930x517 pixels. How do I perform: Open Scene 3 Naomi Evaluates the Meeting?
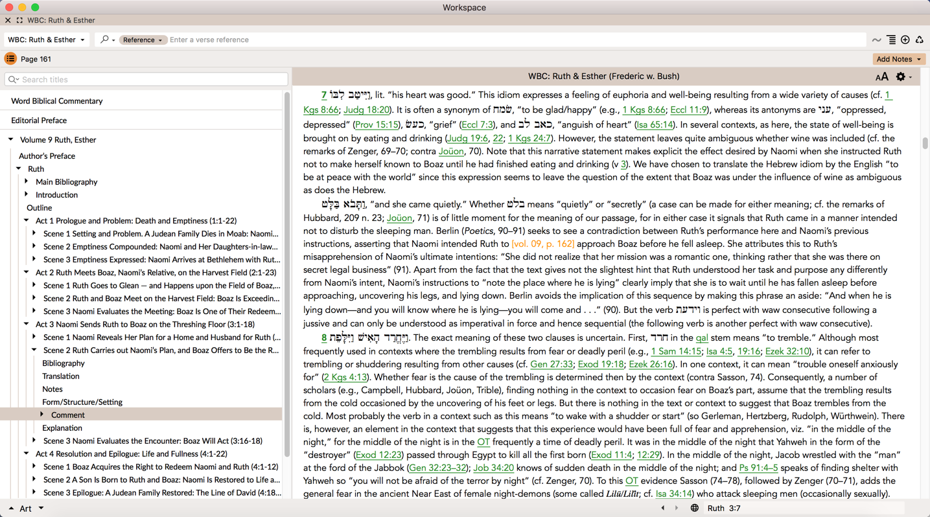(x=162, y=312)
